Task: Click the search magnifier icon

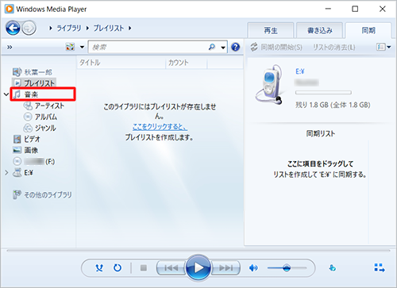Action: tap(212, 47)
